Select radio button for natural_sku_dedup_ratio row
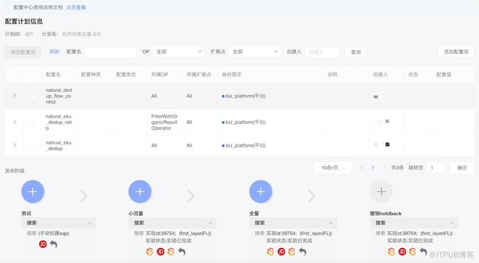Screen dimensions: 479x263 pyautogui.click(x=33, y=122)
